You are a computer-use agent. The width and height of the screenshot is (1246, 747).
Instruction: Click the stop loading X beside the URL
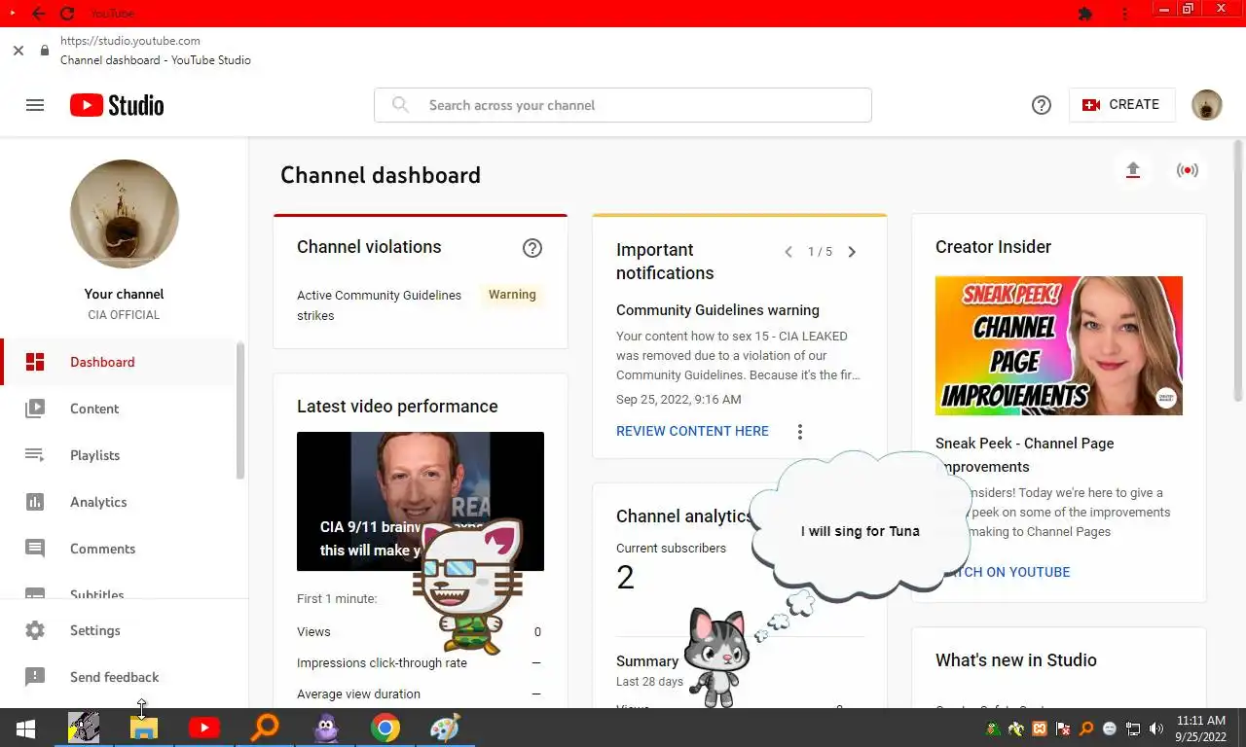(x=18, y=51)
